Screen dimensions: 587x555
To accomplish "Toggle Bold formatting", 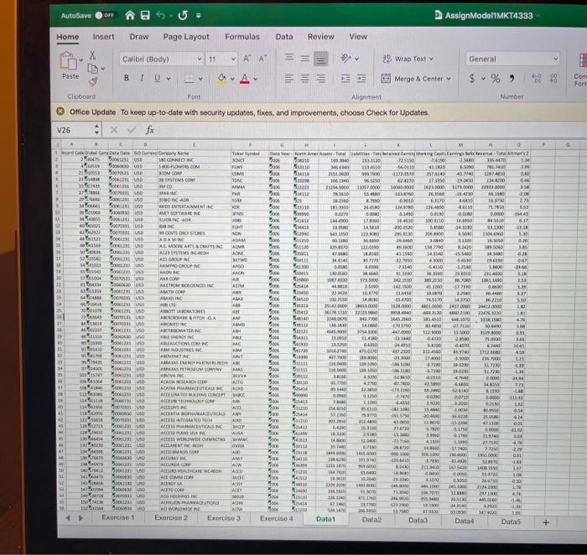I will (126, 78).
